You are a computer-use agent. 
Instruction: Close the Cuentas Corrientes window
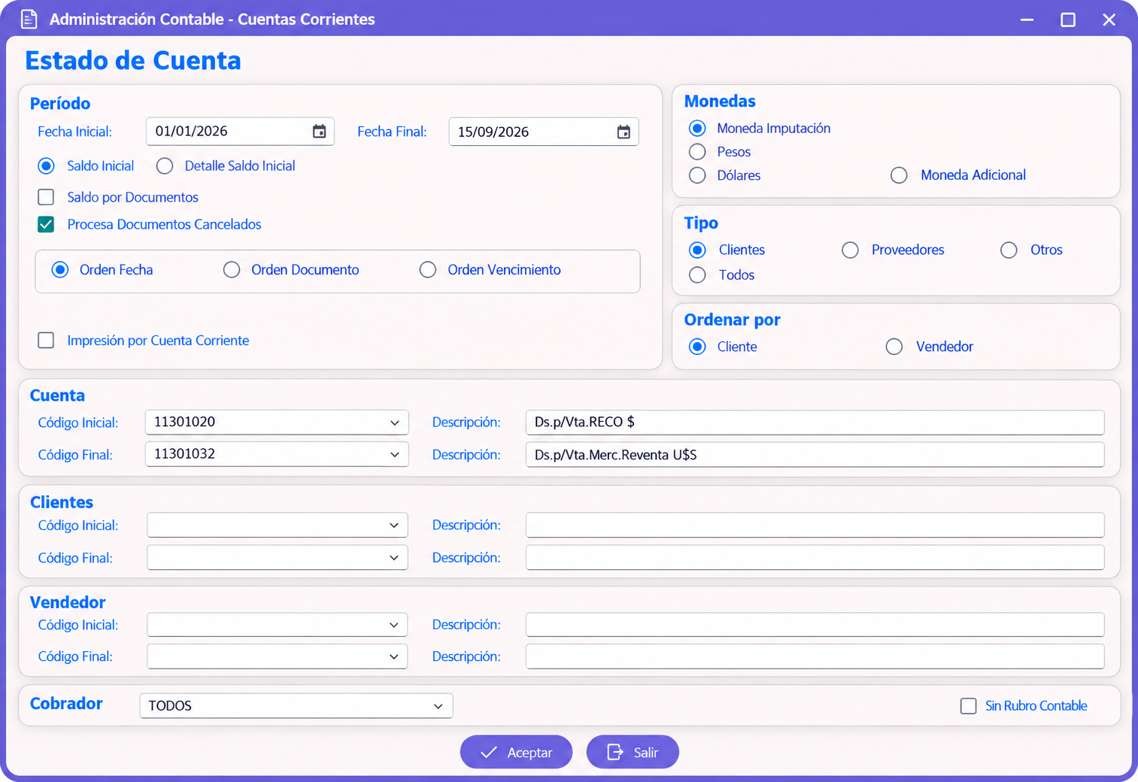1109,20
